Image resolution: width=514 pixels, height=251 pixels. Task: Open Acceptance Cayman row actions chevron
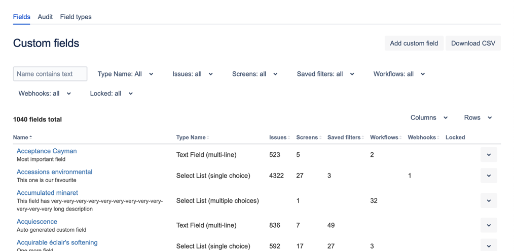tap(489, 155)
